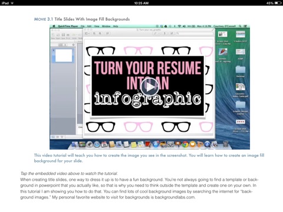283x212 pixels.
Task: Click the App Store icon in the dock
Action: point(156,144)
